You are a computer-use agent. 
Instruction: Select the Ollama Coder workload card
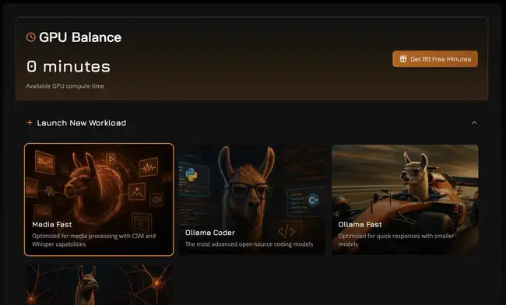click(252, 200)
